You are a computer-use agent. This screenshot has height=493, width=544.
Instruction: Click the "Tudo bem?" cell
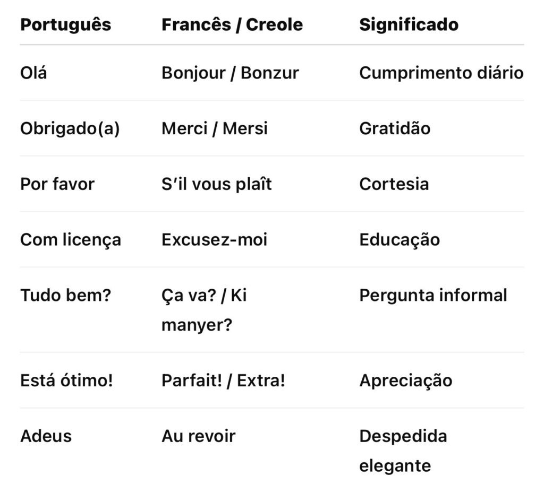tap(65, 295)
